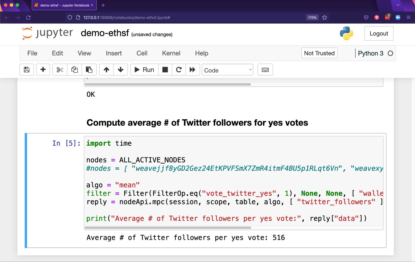Restart the kernel icon

click(x=179, y=70)
